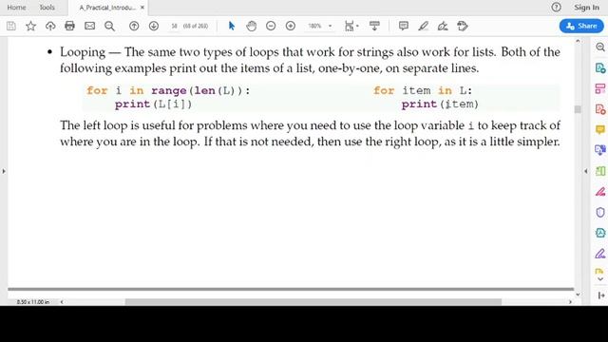Switch to the Tools tab

[47, 8]
